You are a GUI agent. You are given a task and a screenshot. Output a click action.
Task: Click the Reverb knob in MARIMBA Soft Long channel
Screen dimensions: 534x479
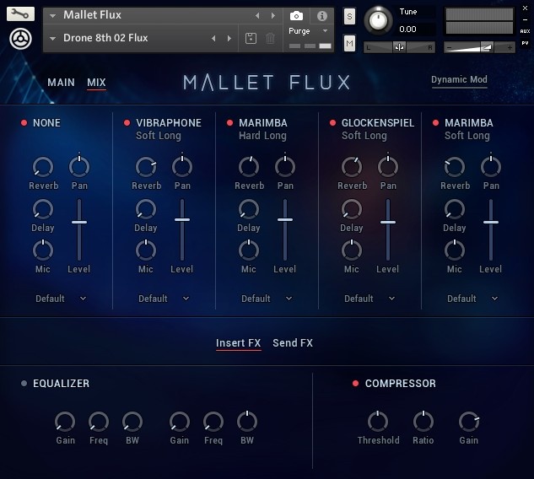pyautogui.click(x=455, y=167)
